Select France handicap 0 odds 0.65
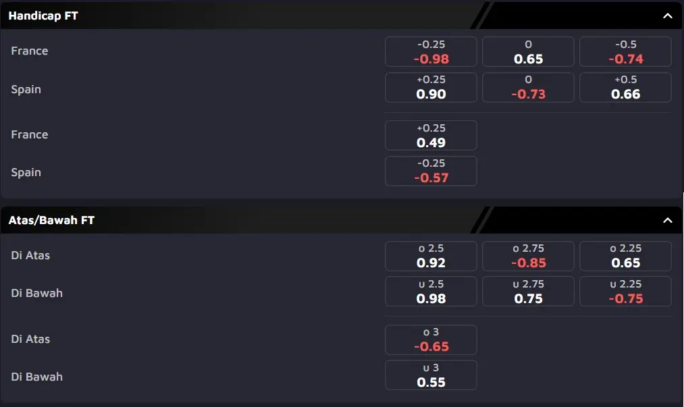 (528, 51)
